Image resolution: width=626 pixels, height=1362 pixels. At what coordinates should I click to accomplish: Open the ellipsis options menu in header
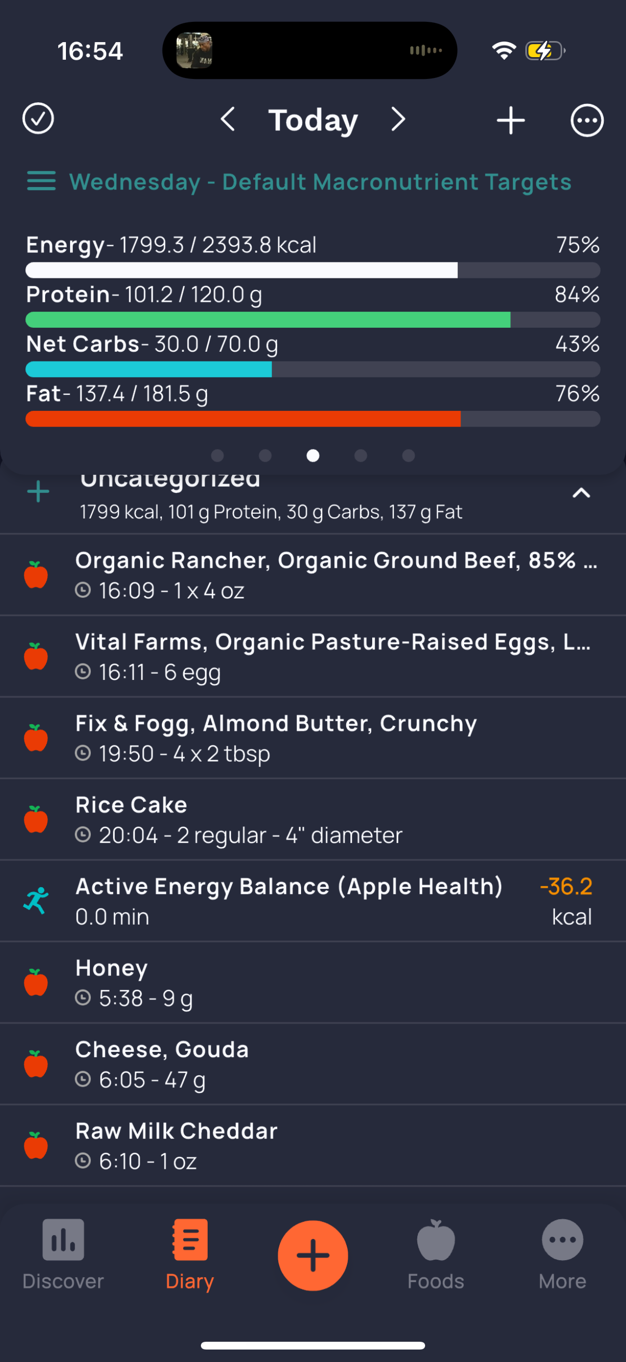coord(587,121)
